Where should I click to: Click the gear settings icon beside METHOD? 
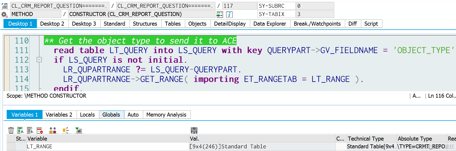(x=4, y=14)
